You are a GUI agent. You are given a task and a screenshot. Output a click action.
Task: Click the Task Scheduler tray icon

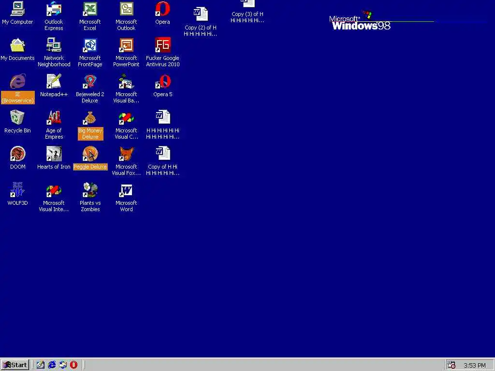click(451, 365)
